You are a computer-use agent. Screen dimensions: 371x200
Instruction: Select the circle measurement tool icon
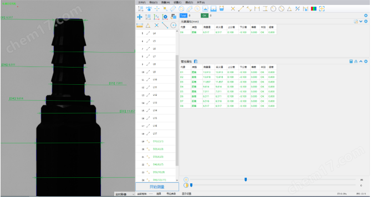[174, 25]
